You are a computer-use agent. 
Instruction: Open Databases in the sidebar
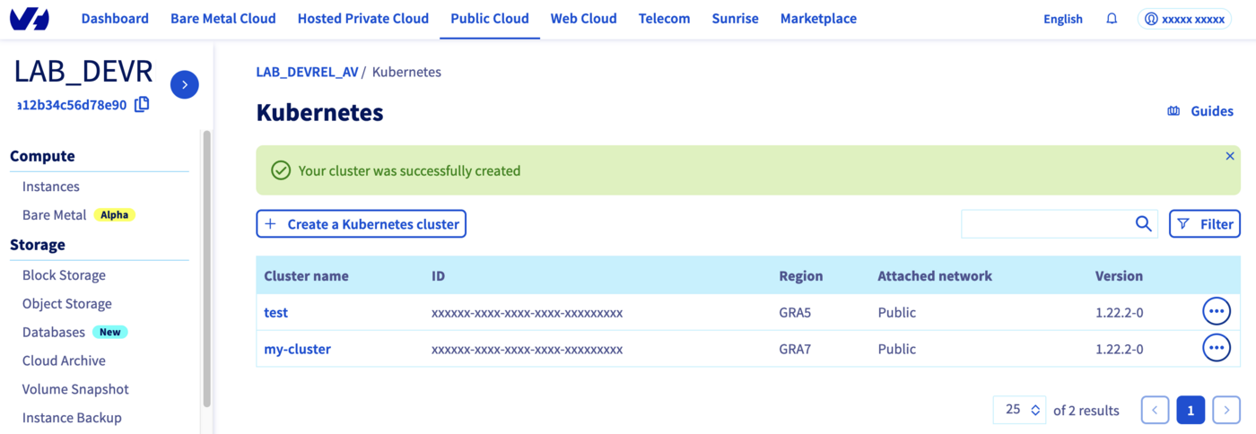click(x=54, y=332)
